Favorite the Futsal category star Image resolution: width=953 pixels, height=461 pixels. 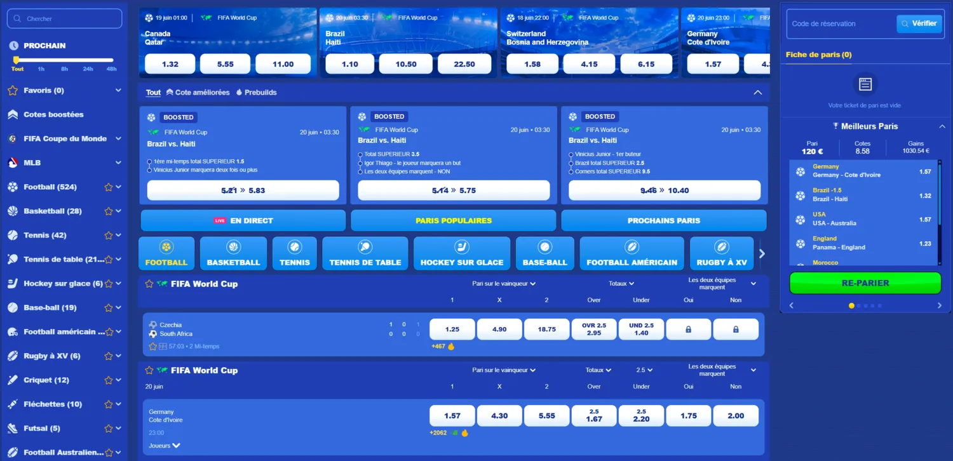(109, 429)
